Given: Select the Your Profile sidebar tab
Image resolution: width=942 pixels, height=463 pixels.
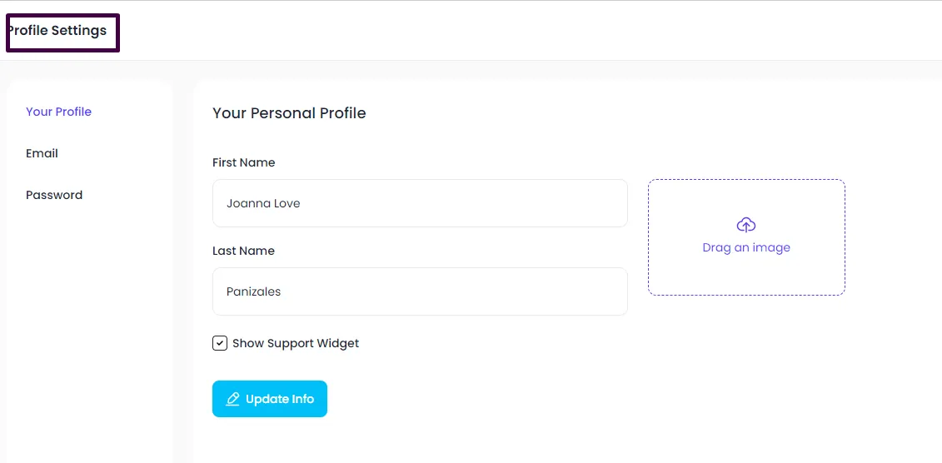Looking at the screenshot, I should pyautogui.click(x=59, y=112).
